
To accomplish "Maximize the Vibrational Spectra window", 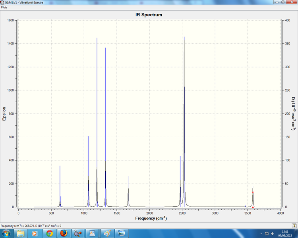I will click(283, 2).
